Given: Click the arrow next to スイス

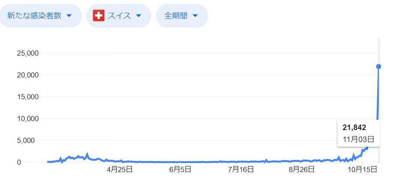Looking at the screenshot, I should click(x=138, y=16).
